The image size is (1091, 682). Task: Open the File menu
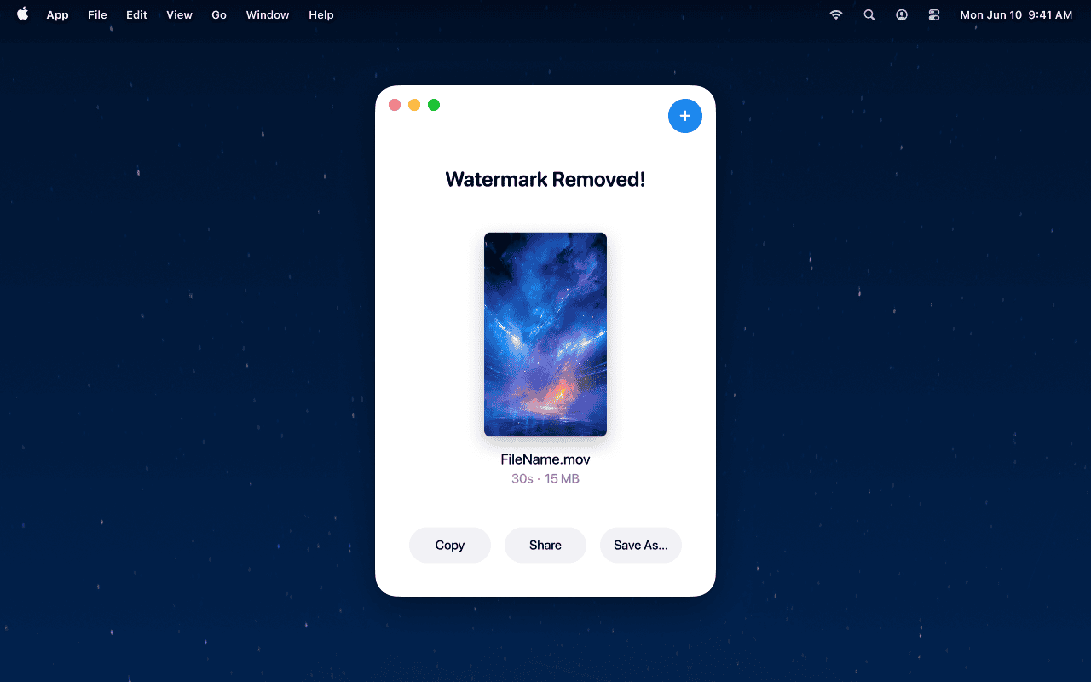tap(97, 14)
